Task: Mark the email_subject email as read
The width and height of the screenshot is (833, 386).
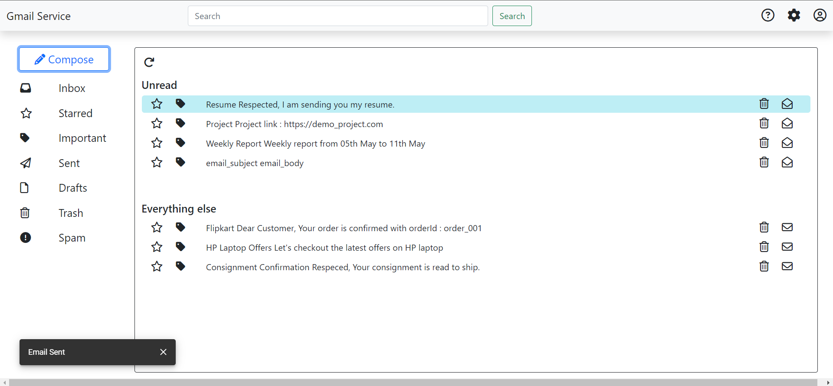Action: 787,162
